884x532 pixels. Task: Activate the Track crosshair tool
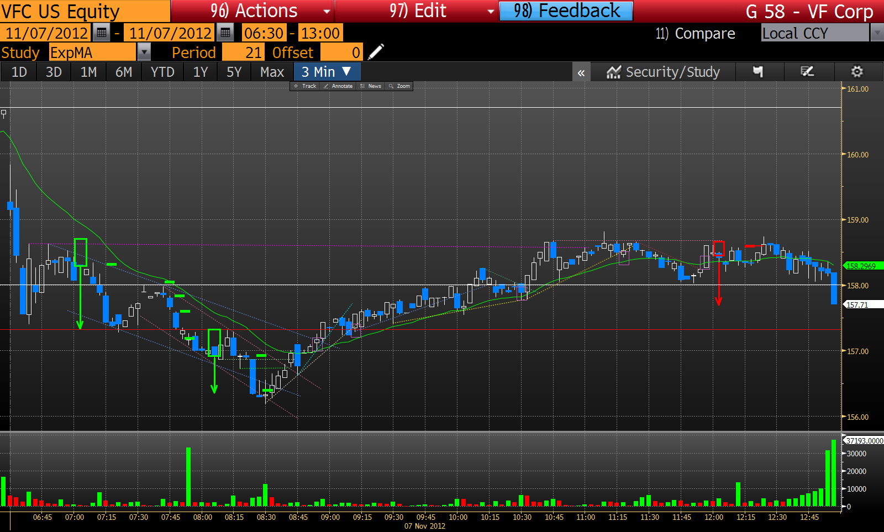[x=305, y=86]
